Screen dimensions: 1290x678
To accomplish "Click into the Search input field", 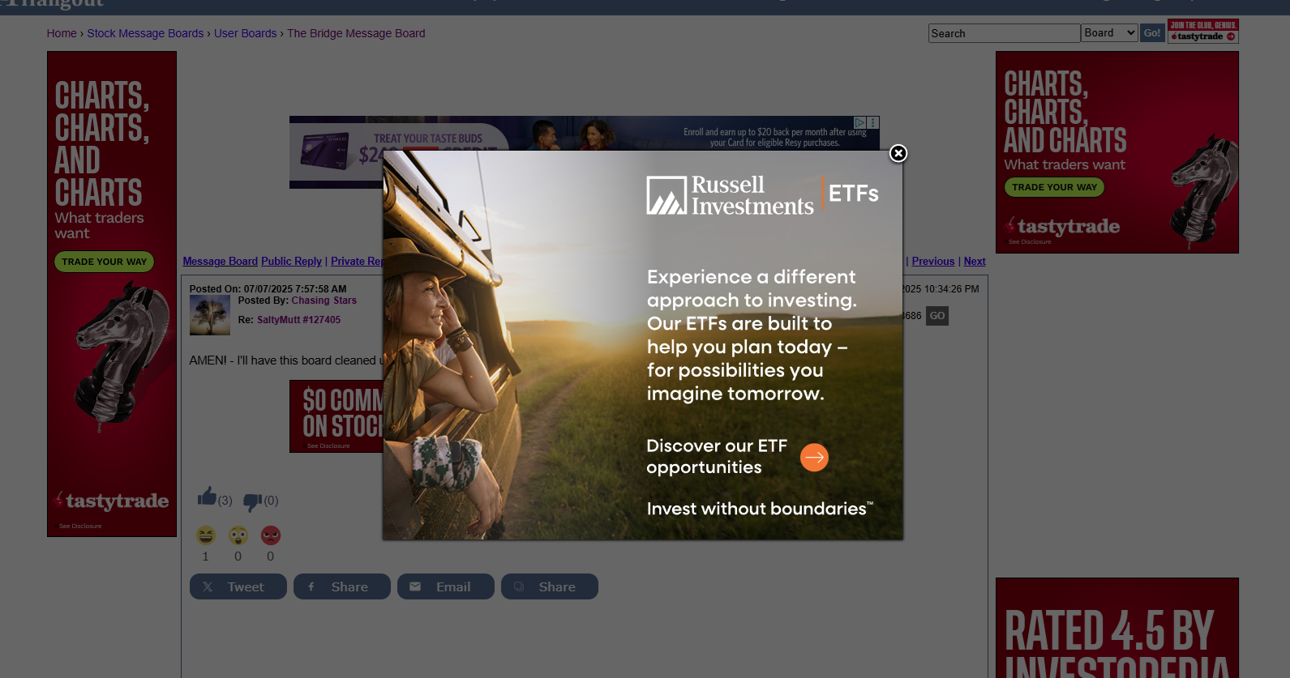I will 1004,33.
